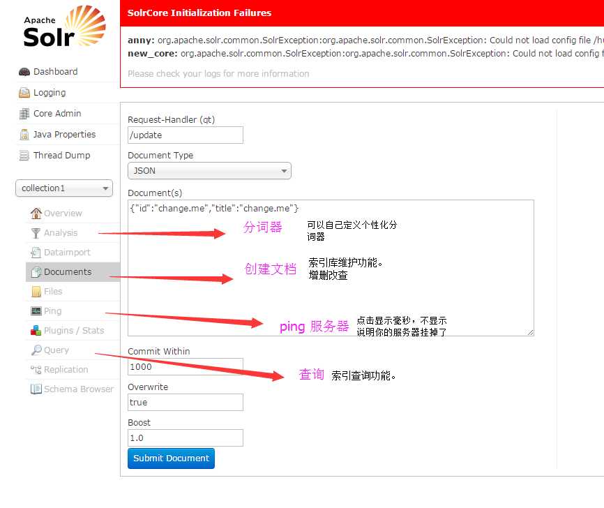The image size is (604, 508).
Task: Open the Ping link
Action: tap(53, 311)
